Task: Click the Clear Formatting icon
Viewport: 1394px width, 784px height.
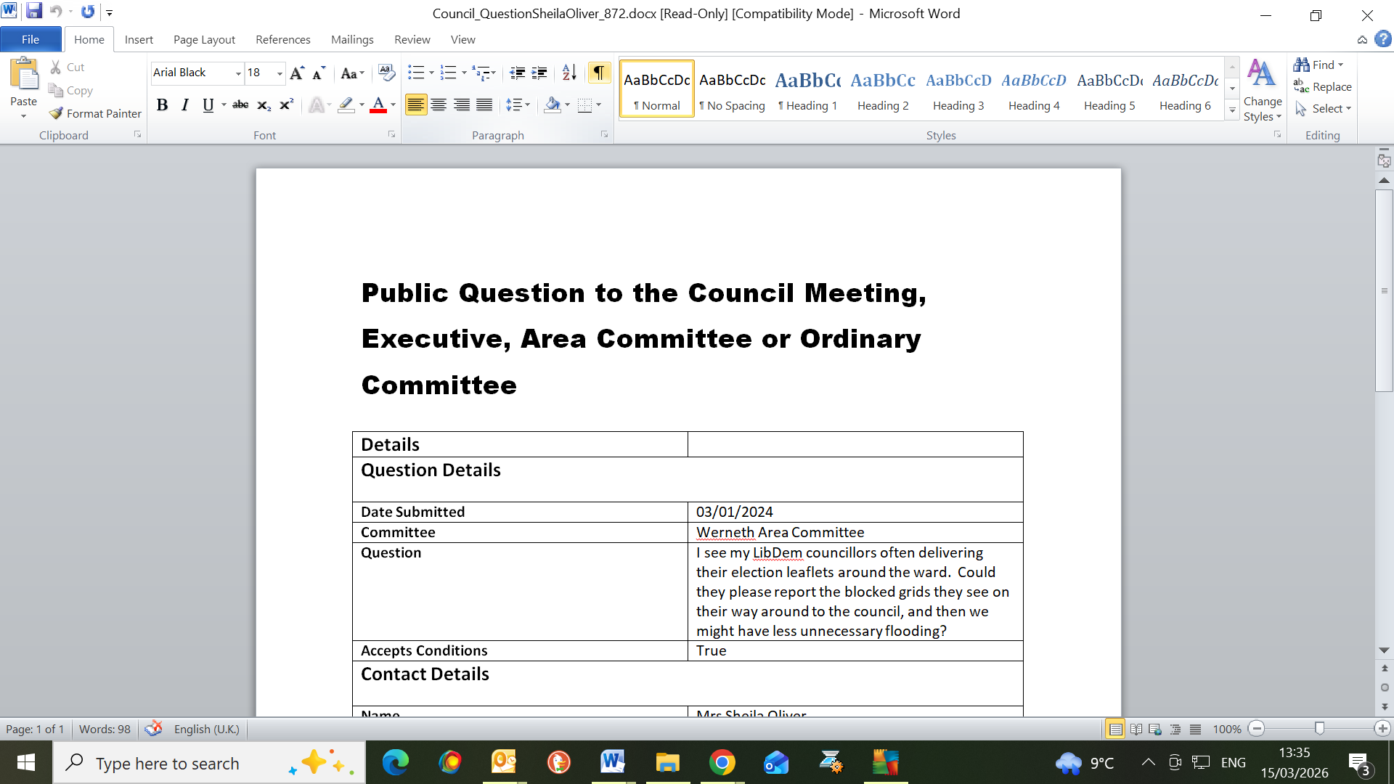Action: click(386, 73)
